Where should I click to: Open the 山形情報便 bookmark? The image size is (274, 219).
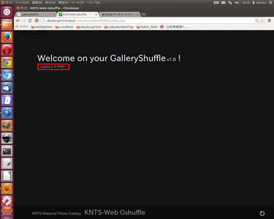(x=174, y=27)
